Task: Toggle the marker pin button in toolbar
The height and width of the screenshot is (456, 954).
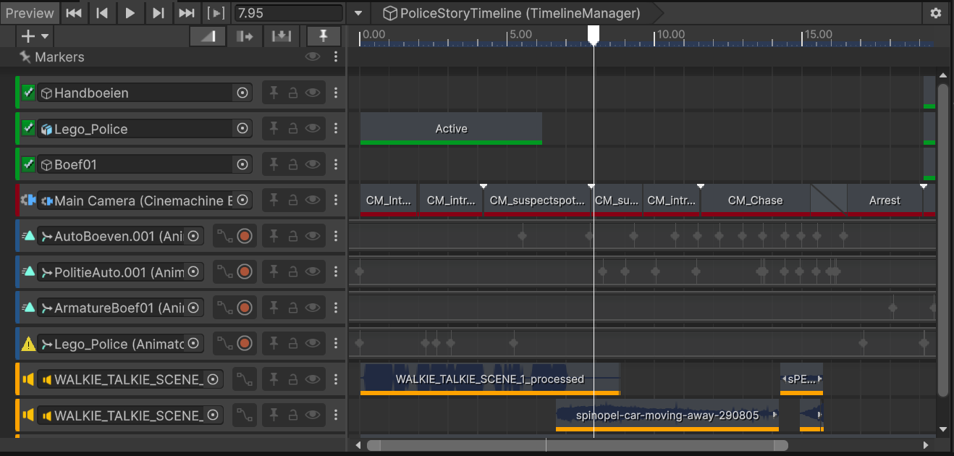Action: [324, 36]
